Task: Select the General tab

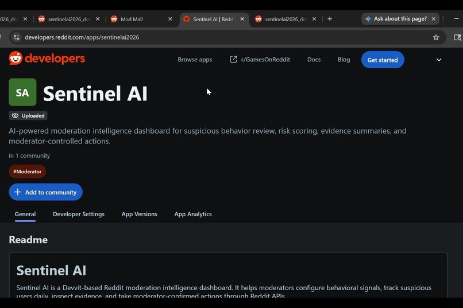Action: [x=25, y=215]
